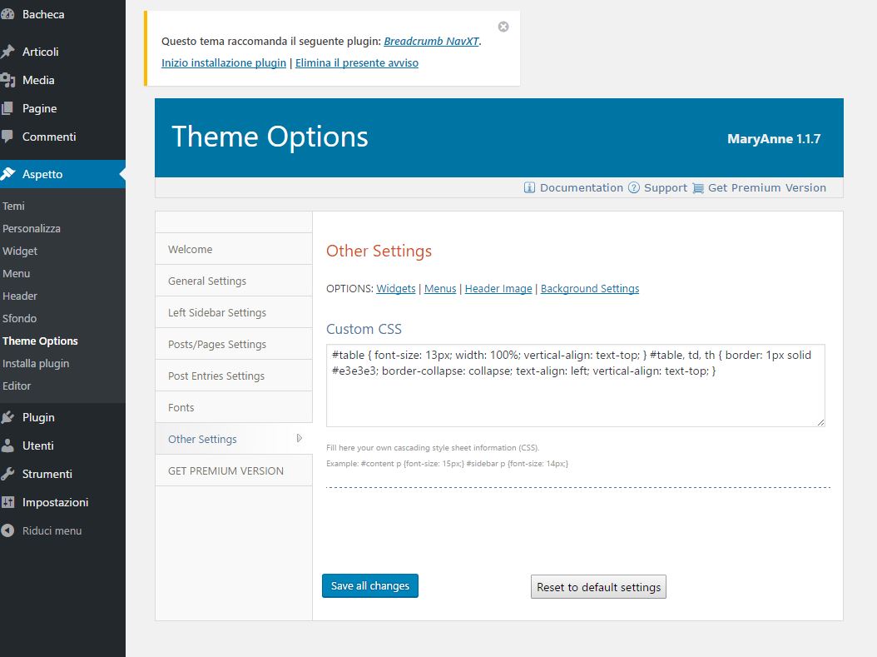The height and width of the screenshot is (657, 877).
Task: Click the Impostazioni settings icon
Action: tap(7, 502)
